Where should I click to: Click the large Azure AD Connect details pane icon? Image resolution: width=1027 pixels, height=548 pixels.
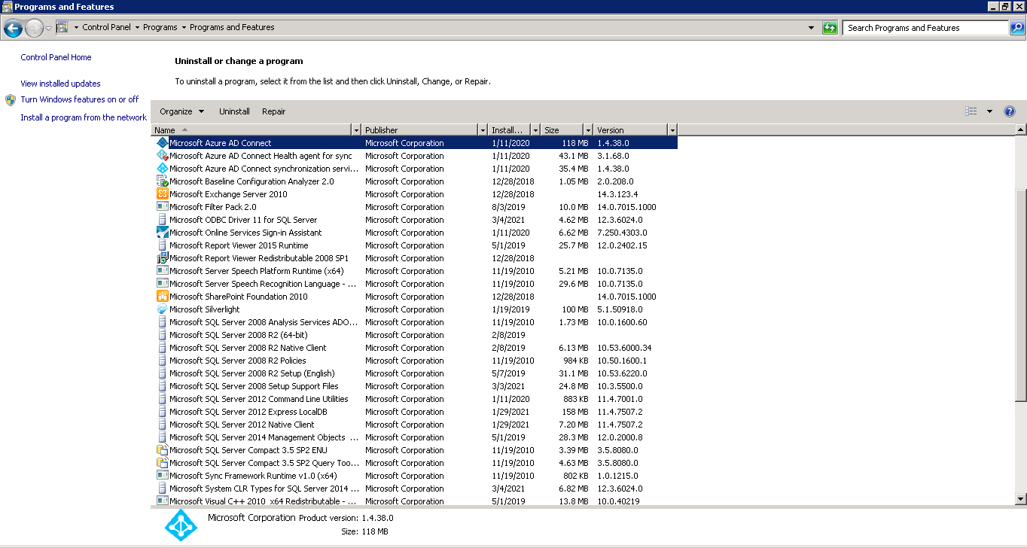(181, 525)
